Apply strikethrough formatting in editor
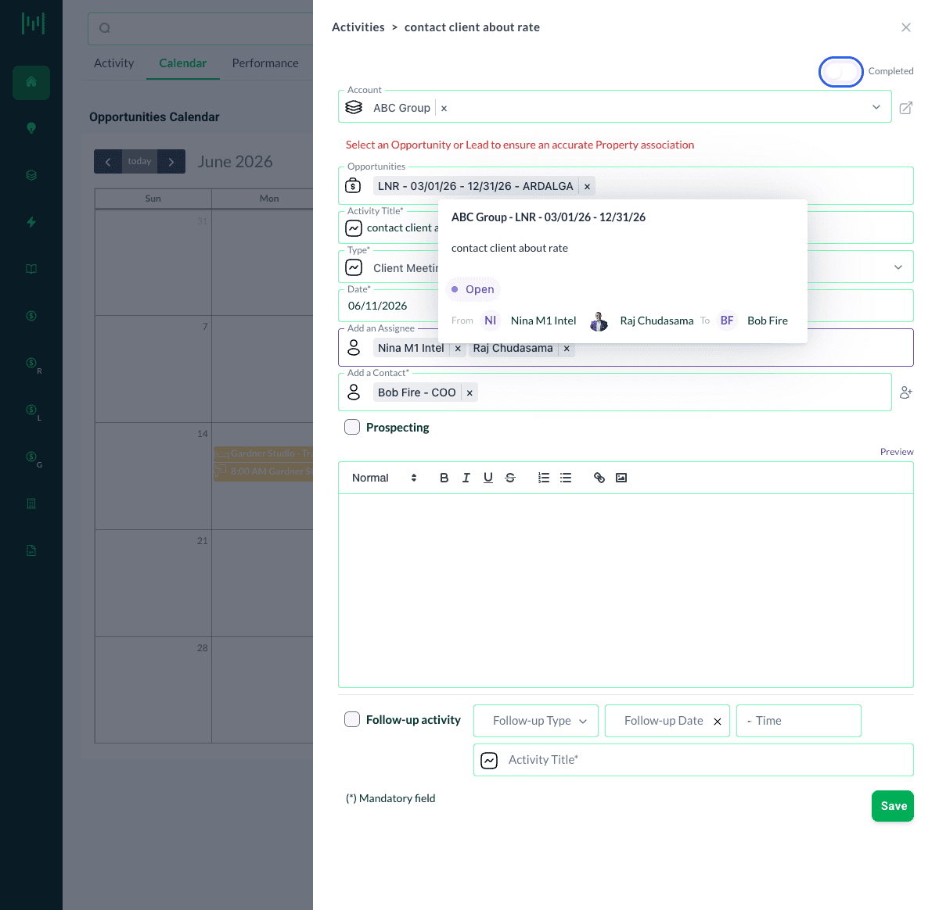Image resolution: width=939 pixels, height=910 pixels. click(x=510, y=478)
